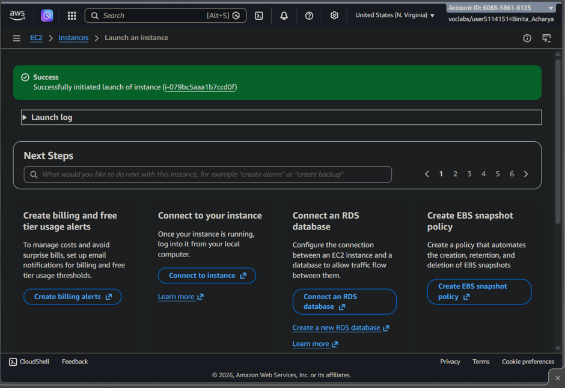Select page 6 of Next Steps

click(x=512, y=174)
